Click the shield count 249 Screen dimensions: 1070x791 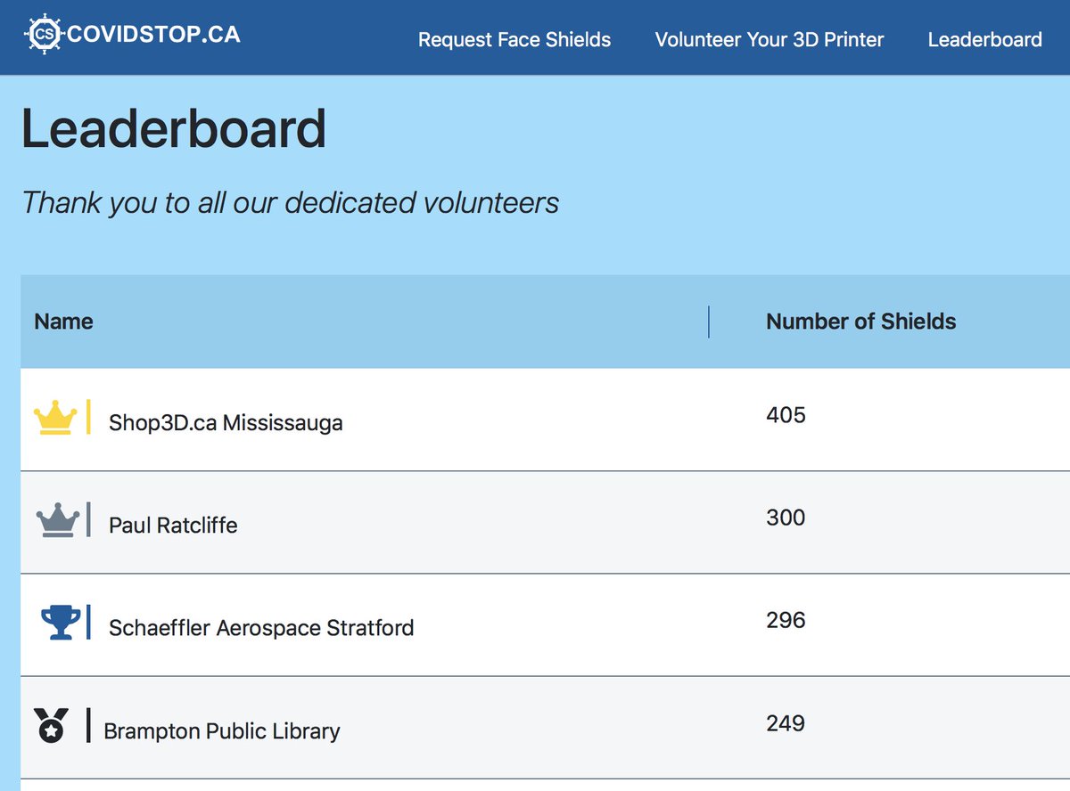click(x=786, y=723)
